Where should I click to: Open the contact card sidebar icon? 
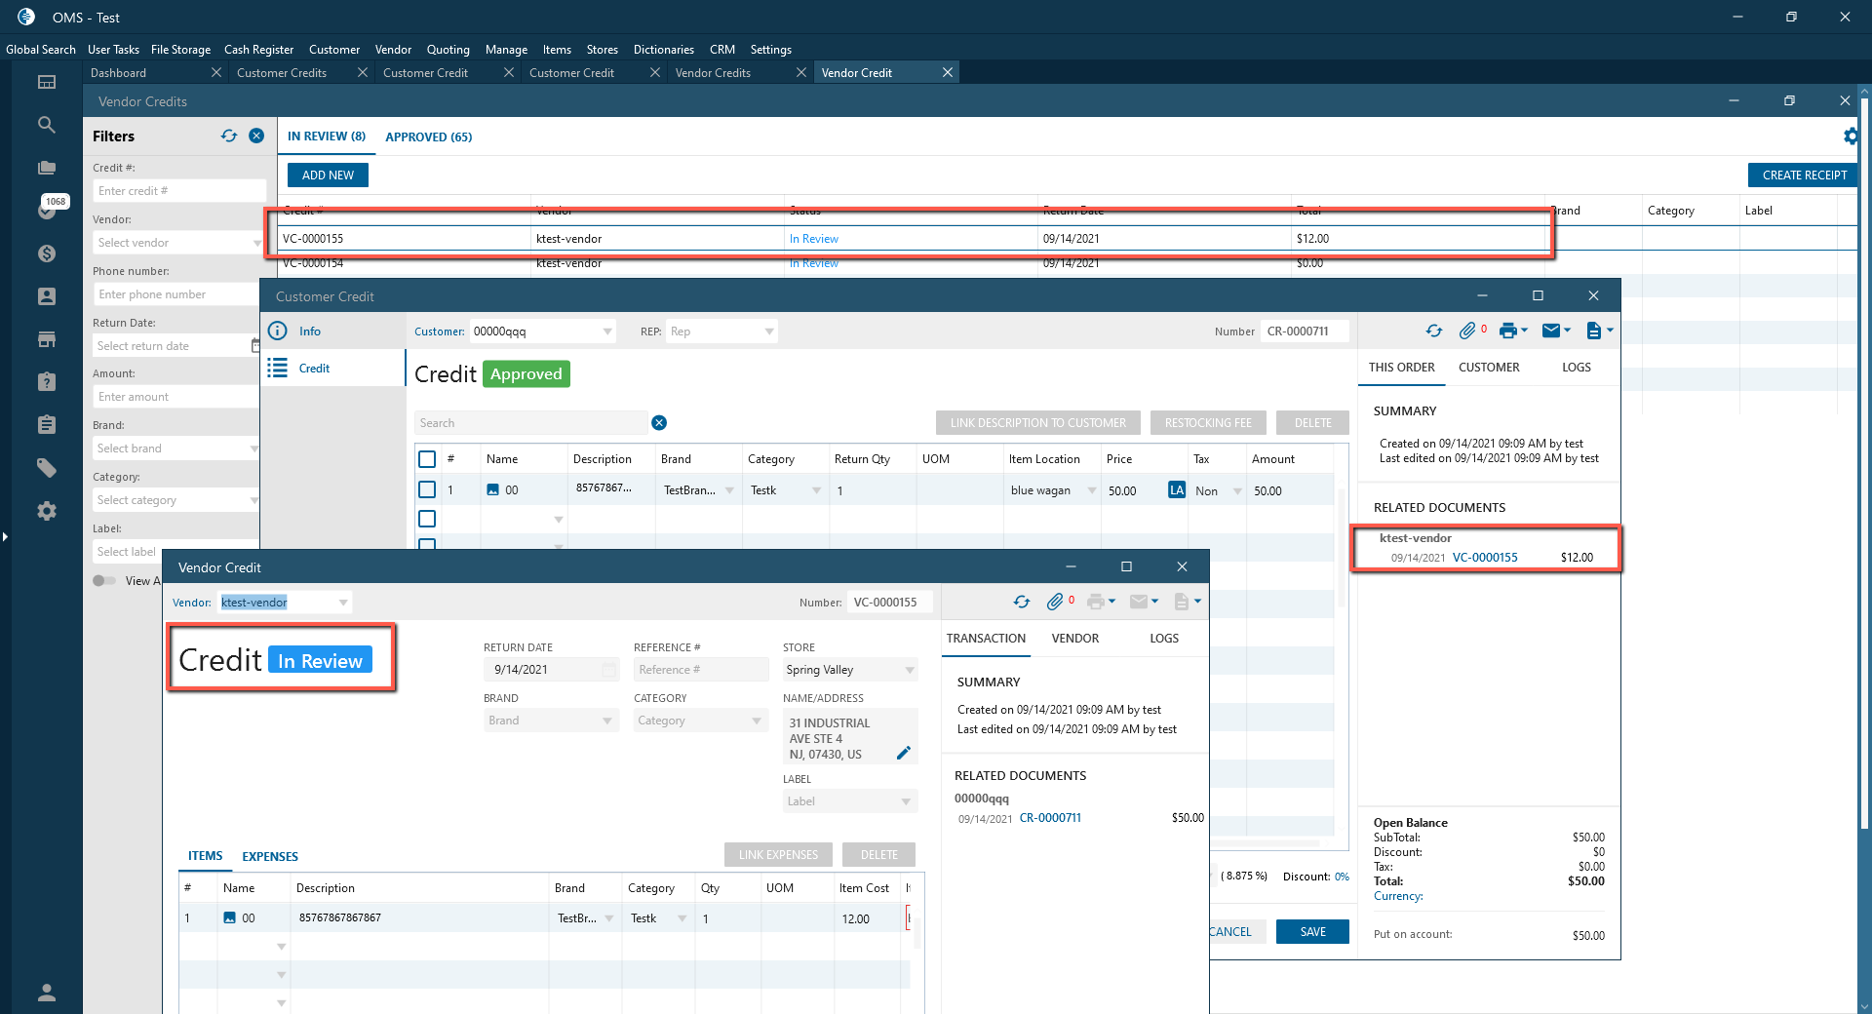(47, 296)
